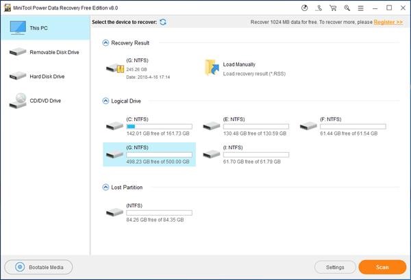Click "Load recovery result (*.RSS)" text
Screen dimensions: 411x280
254,74
